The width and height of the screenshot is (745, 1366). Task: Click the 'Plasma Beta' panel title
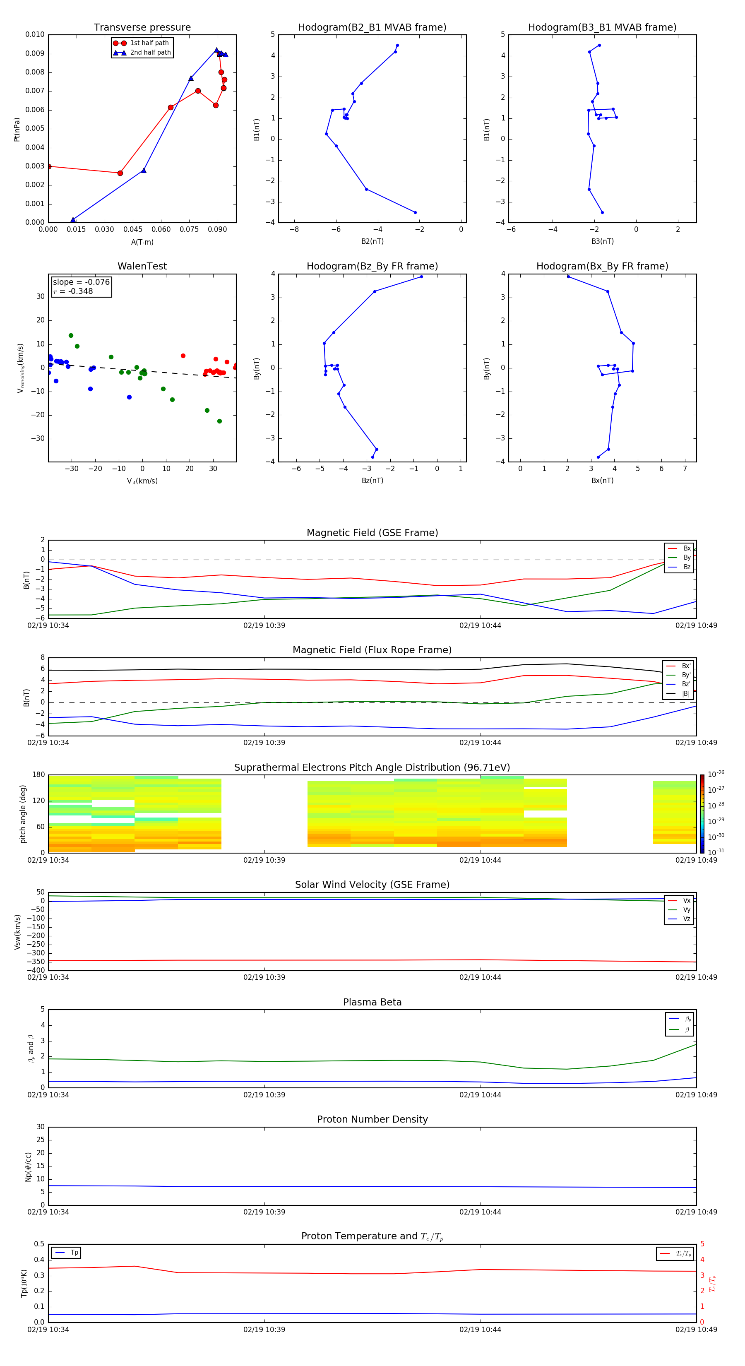click(x=372, y=1002)
